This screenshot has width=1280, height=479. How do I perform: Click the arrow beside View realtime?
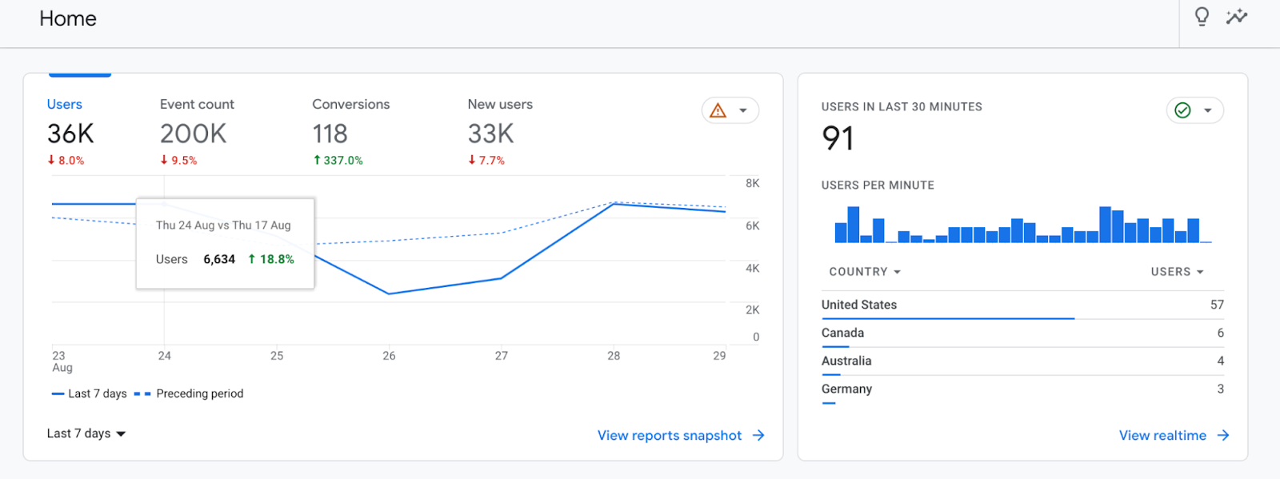click(1223, 435)
